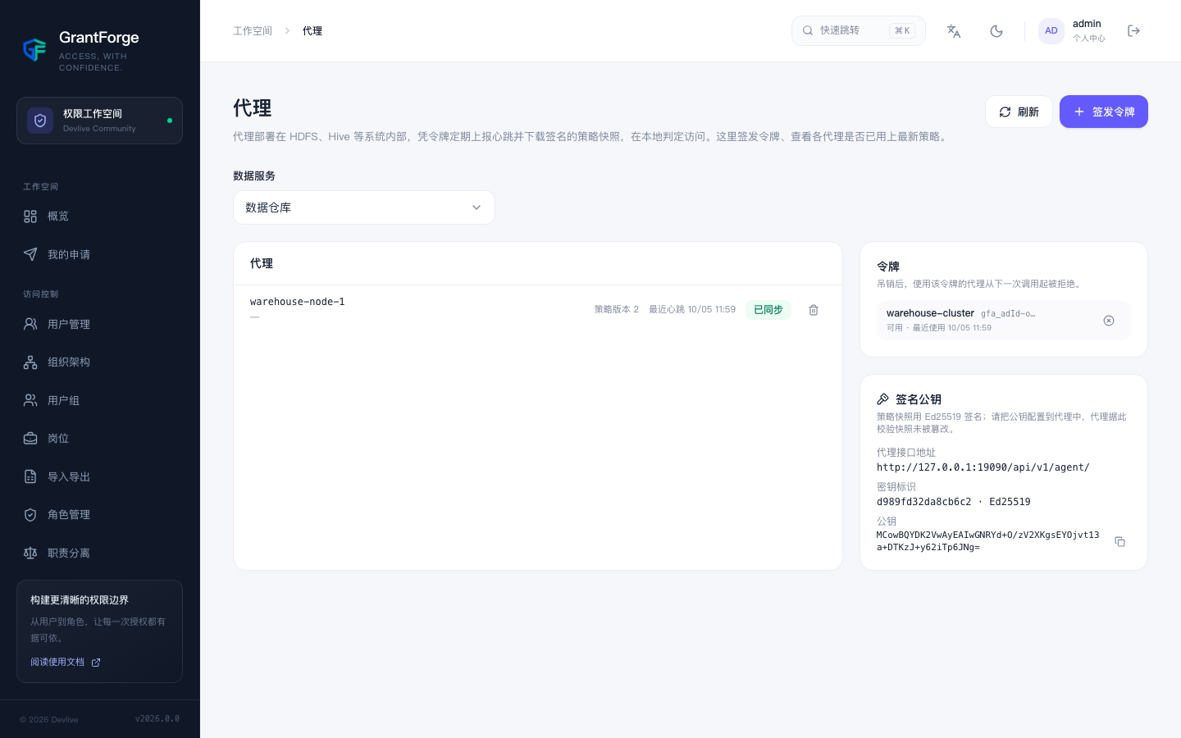Viewport: 1181px width, 738px height.
Task: Revoke the warehouse-cluster token
Action: point(1109,321)
